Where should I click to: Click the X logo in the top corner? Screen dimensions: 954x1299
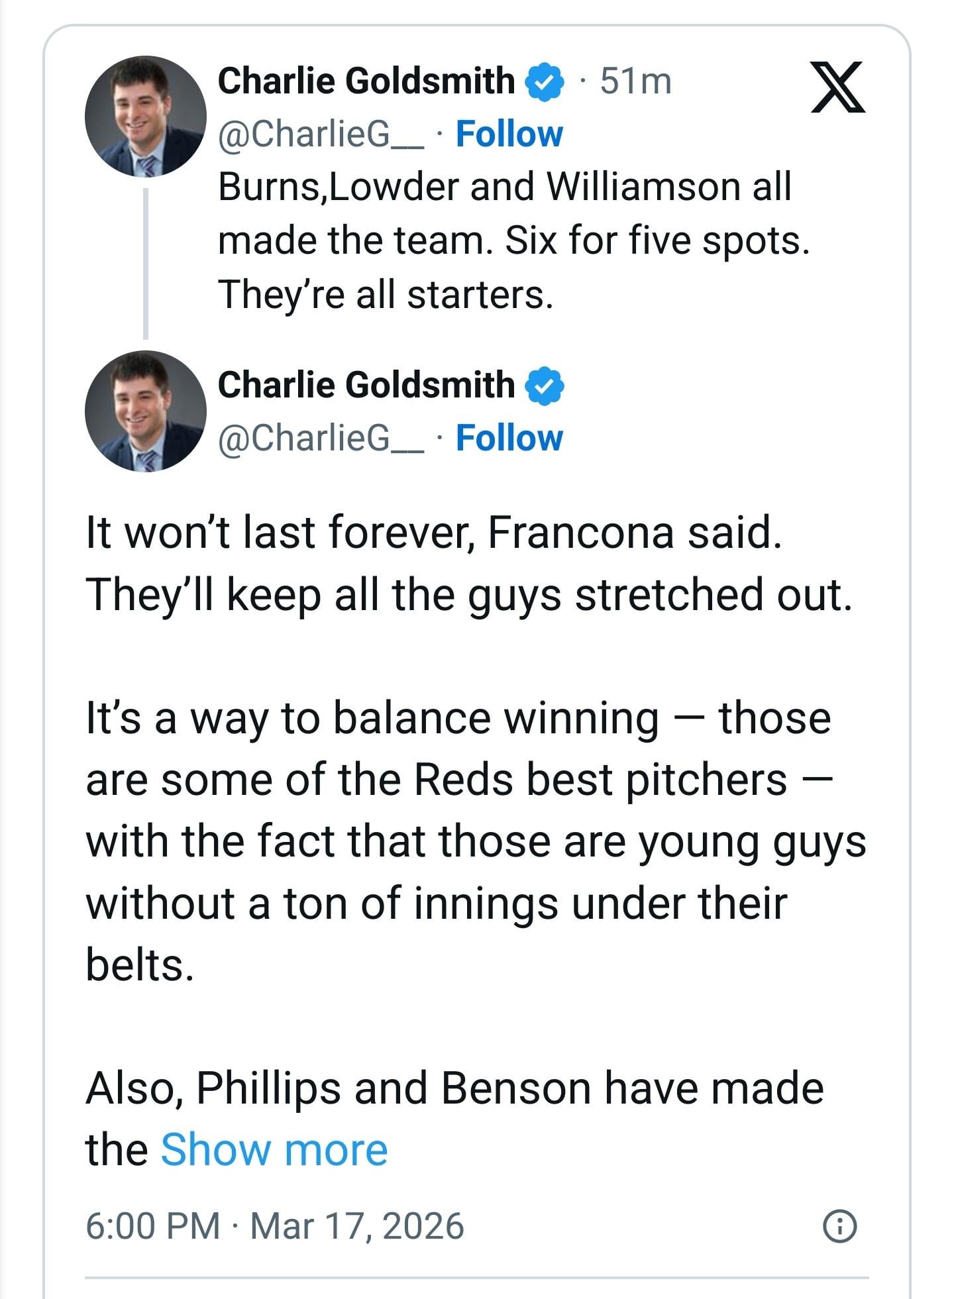[838, 87]
